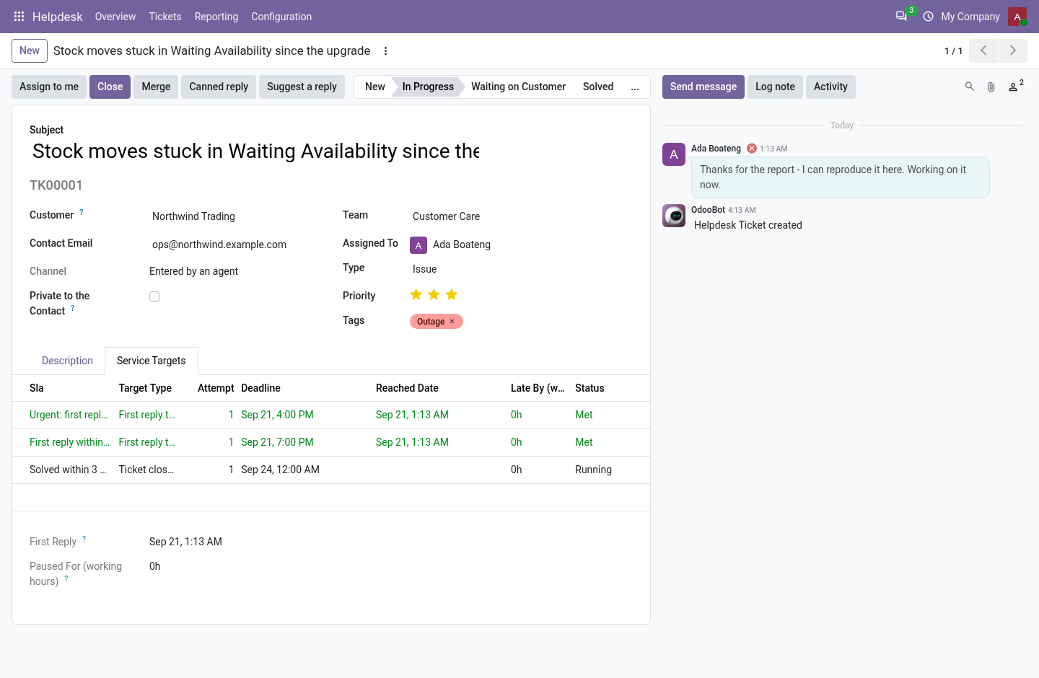The width and height of the screenshot is (1039, 678).
Task: Open the My Company switcher
Action: coord(970,17)
